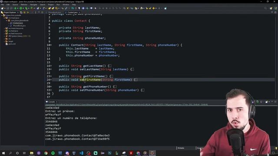Click console line 'Entrez un prénom:'
The width and height of the screenshot is (278, 156).
tap(60, 111)
